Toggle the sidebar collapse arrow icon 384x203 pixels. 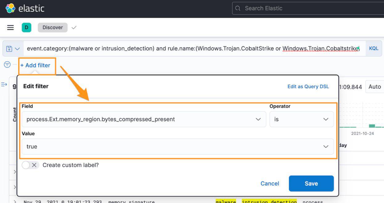coord(4,85)
